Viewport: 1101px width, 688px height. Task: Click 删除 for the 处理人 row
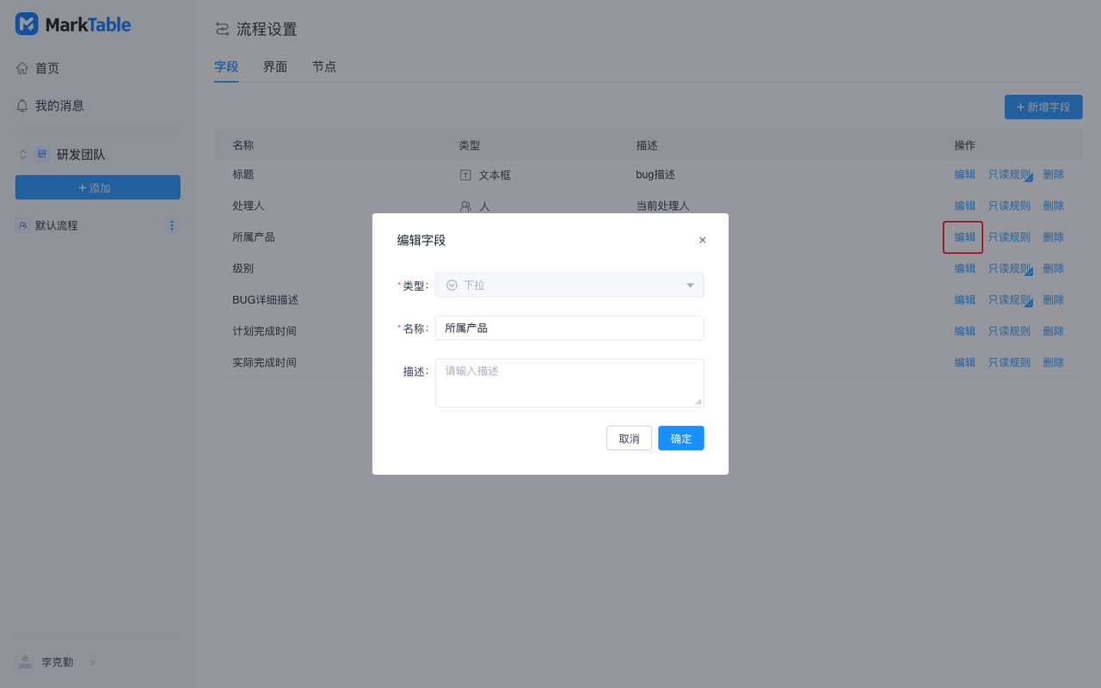point(1054,206)
